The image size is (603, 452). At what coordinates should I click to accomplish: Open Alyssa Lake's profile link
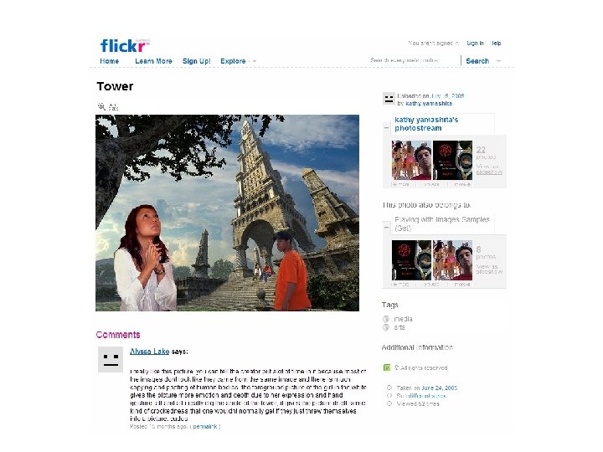click(150, 352)
